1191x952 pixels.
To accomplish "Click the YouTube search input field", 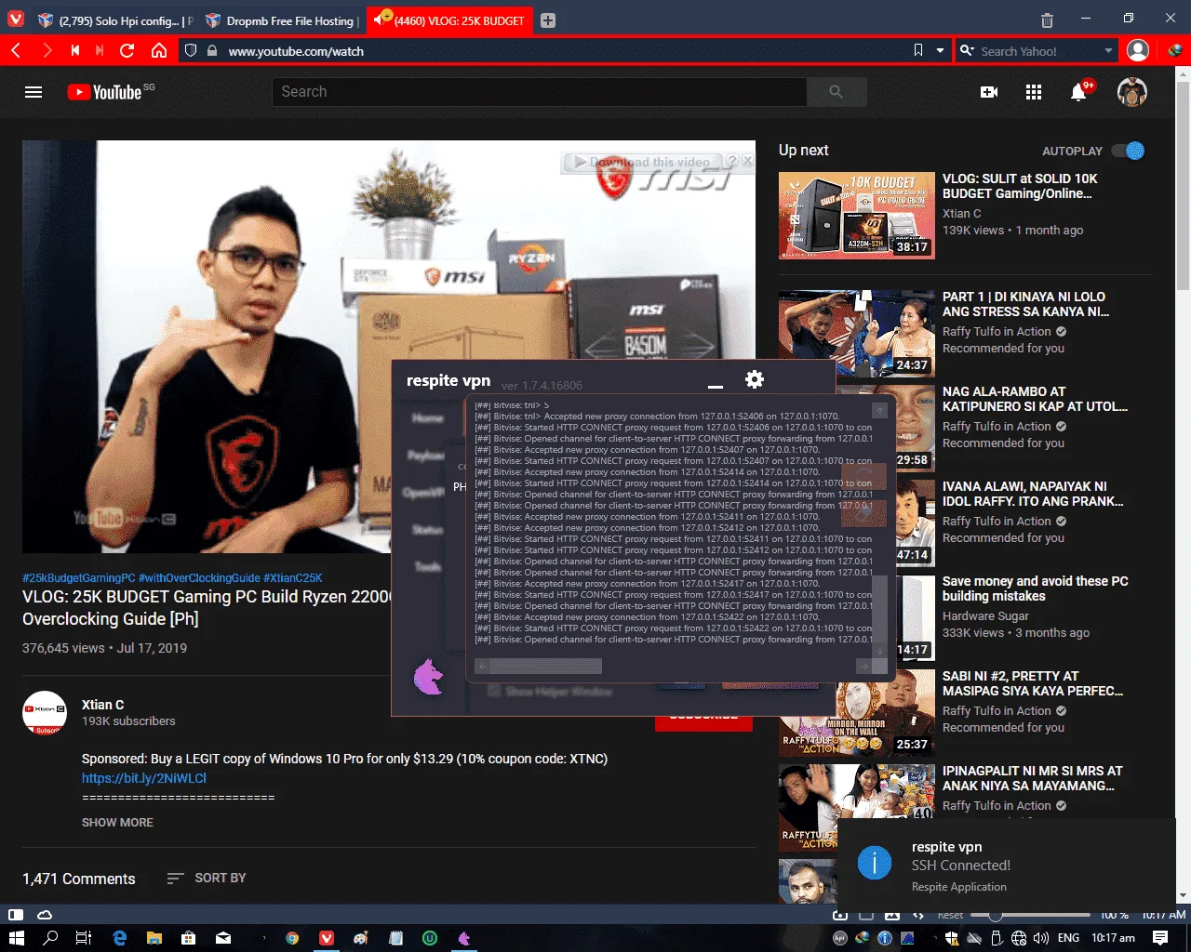I will (540, 92).
